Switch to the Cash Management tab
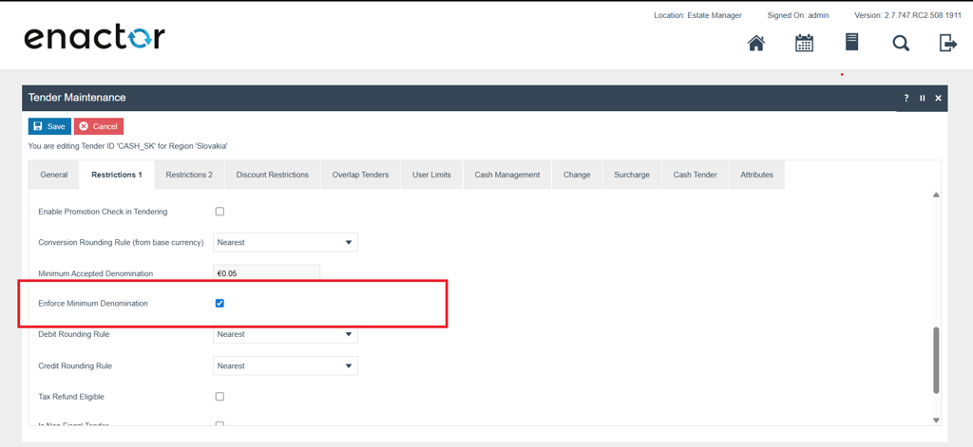This screenshot has width=973, height=447. pyautogui.click(x=506, y=175)
